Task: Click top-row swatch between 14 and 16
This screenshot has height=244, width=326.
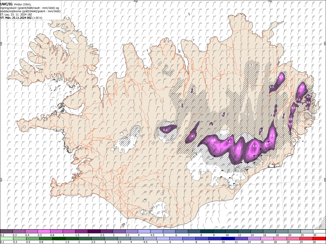Action: pyautogui.click(x=257, y=232)
